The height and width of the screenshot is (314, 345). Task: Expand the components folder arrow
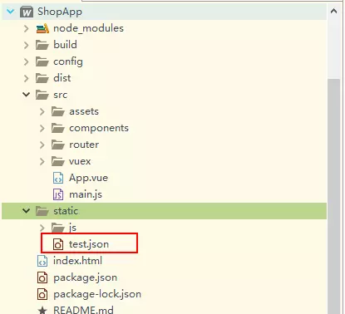42,128
